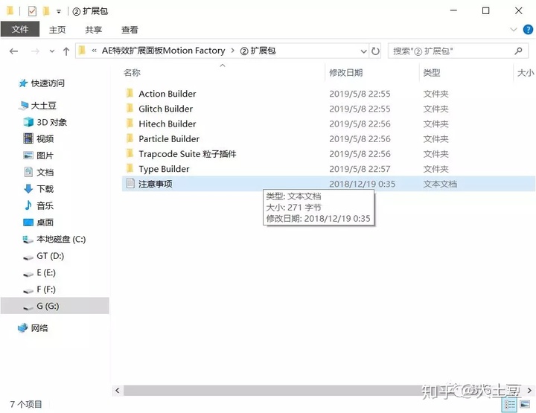Select the 注意事项 text document icon
The image size is (536, 413).
pos(130,184)
